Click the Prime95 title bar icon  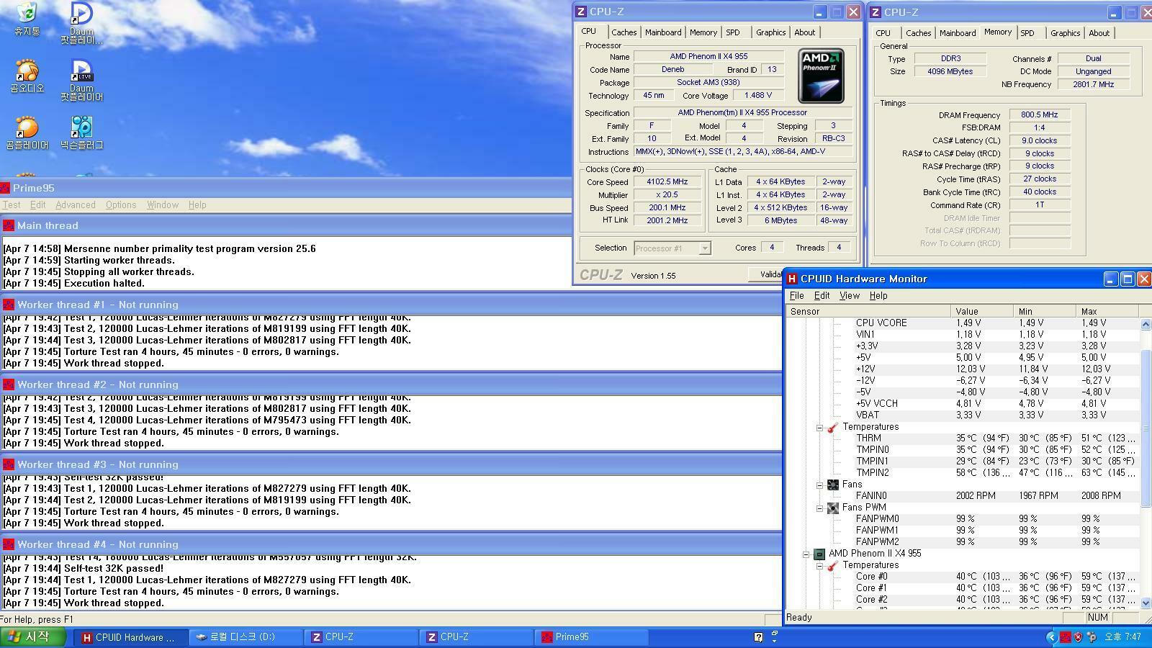5,188
